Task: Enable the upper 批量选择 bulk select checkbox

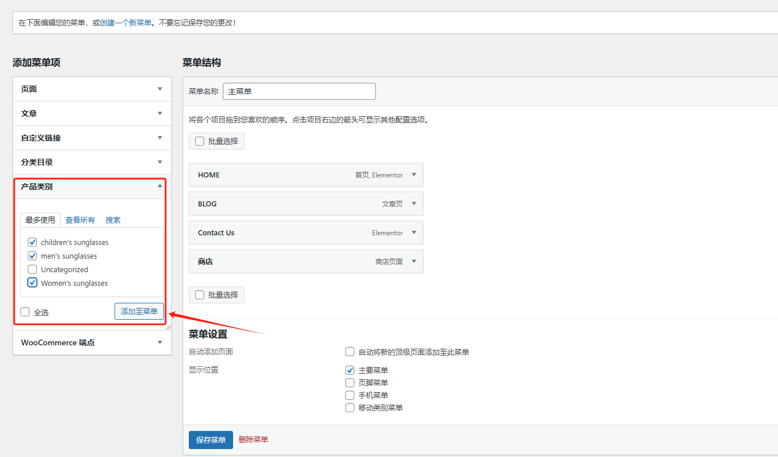Action: click(x=199, y=141)
